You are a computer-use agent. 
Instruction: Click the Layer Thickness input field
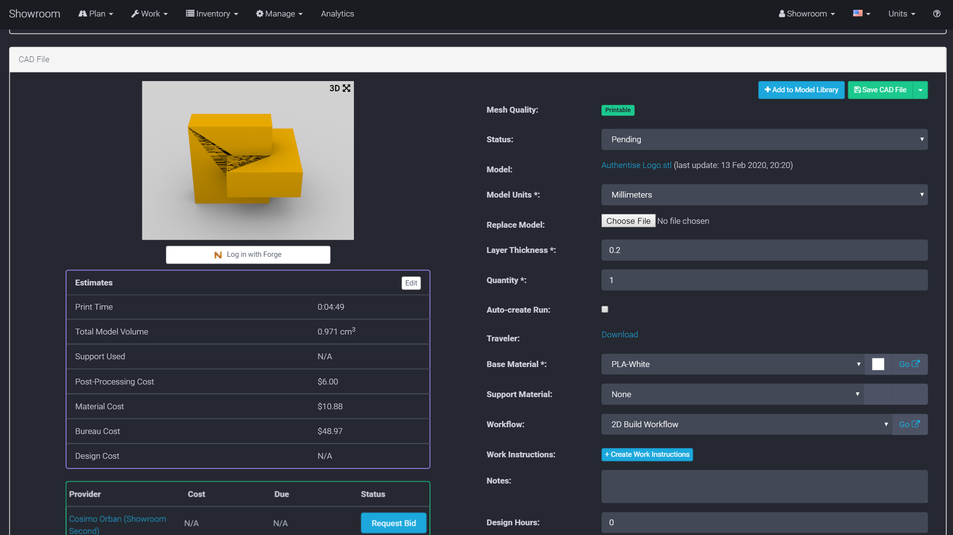pyautogui.click(x=764, y=250)
